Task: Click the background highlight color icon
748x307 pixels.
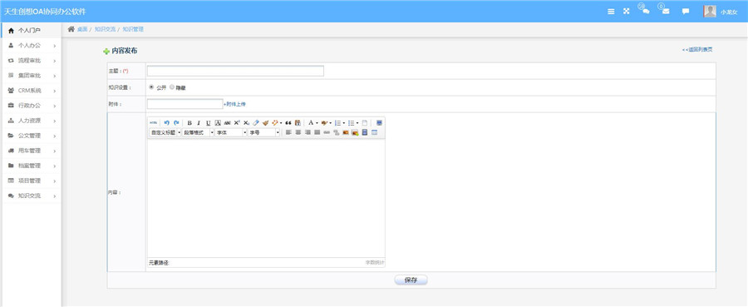Action: pos(324,123)
